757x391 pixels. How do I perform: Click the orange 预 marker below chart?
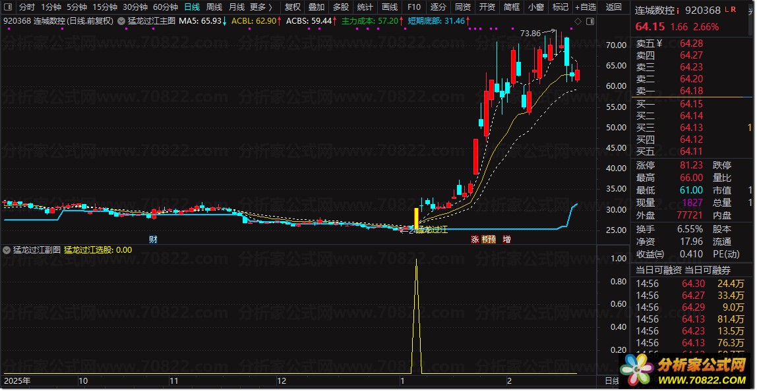492,239
